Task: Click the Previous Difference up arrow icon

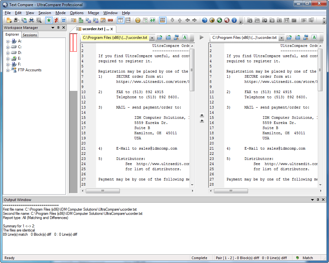Action: pos(180,20)
